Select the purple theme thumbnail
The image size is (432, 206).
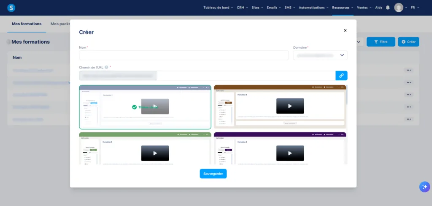(280, 148)
